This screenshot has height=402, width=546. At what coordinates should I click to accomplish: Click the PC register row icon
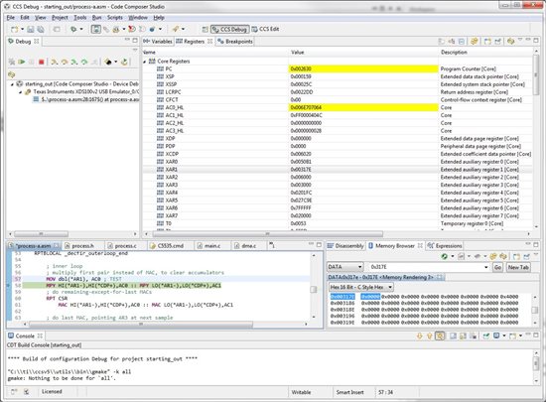160,68
